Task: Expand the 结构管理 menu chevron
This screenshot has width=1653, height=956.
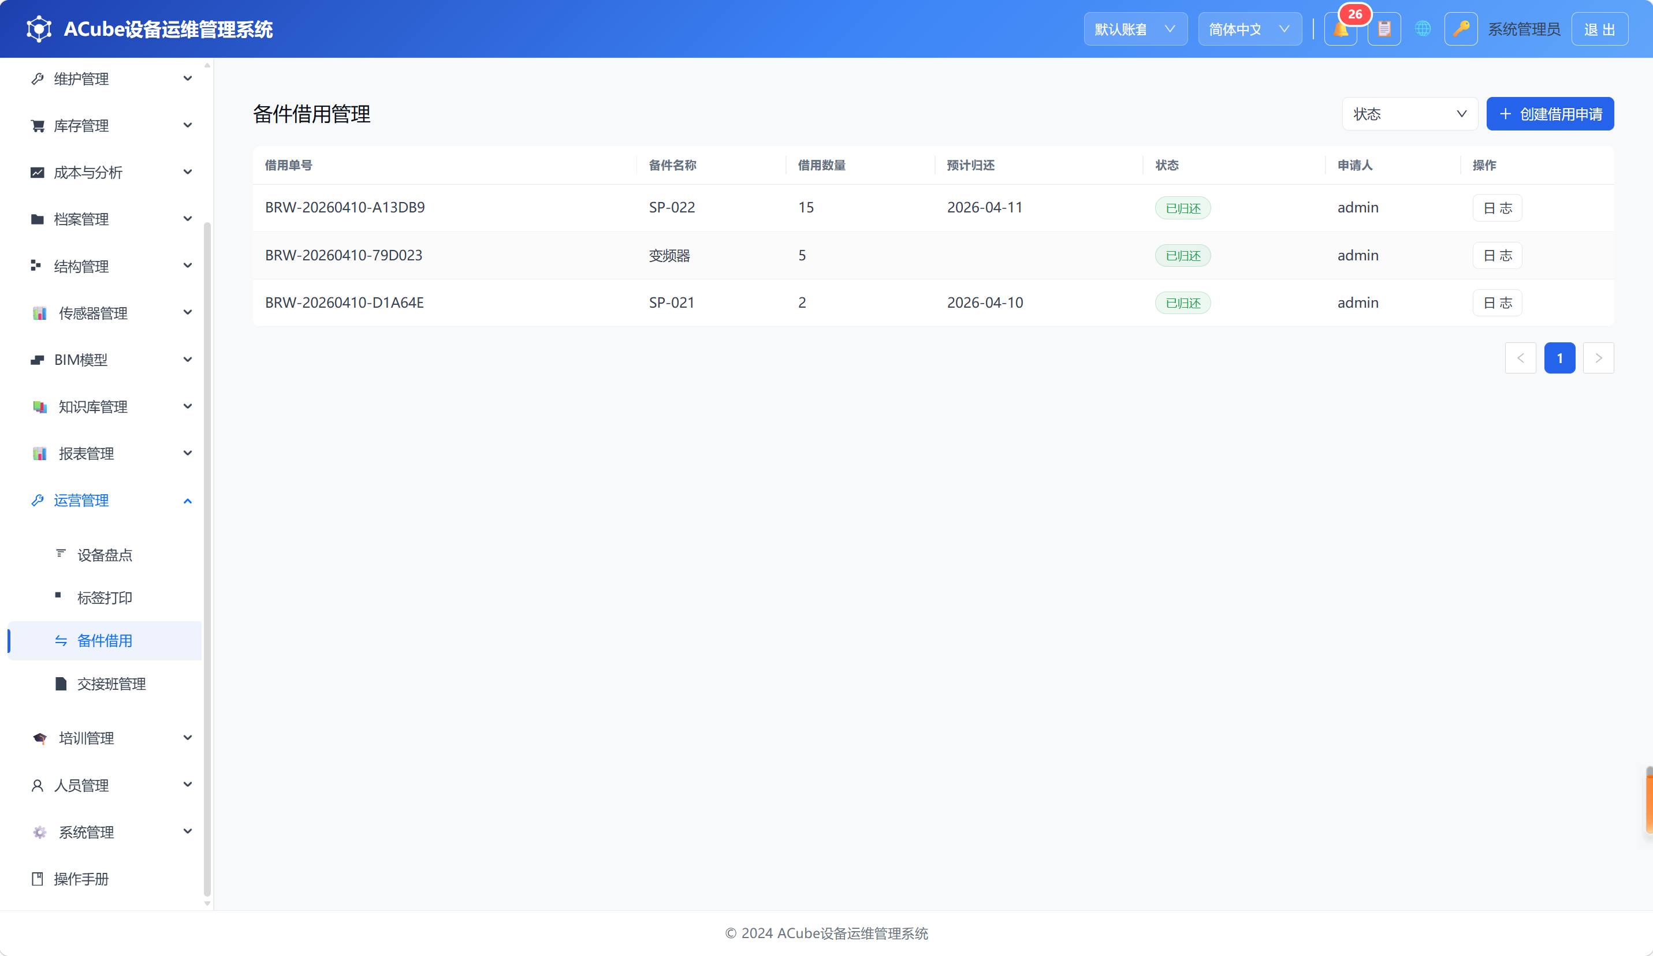Action: pos(188,266)
